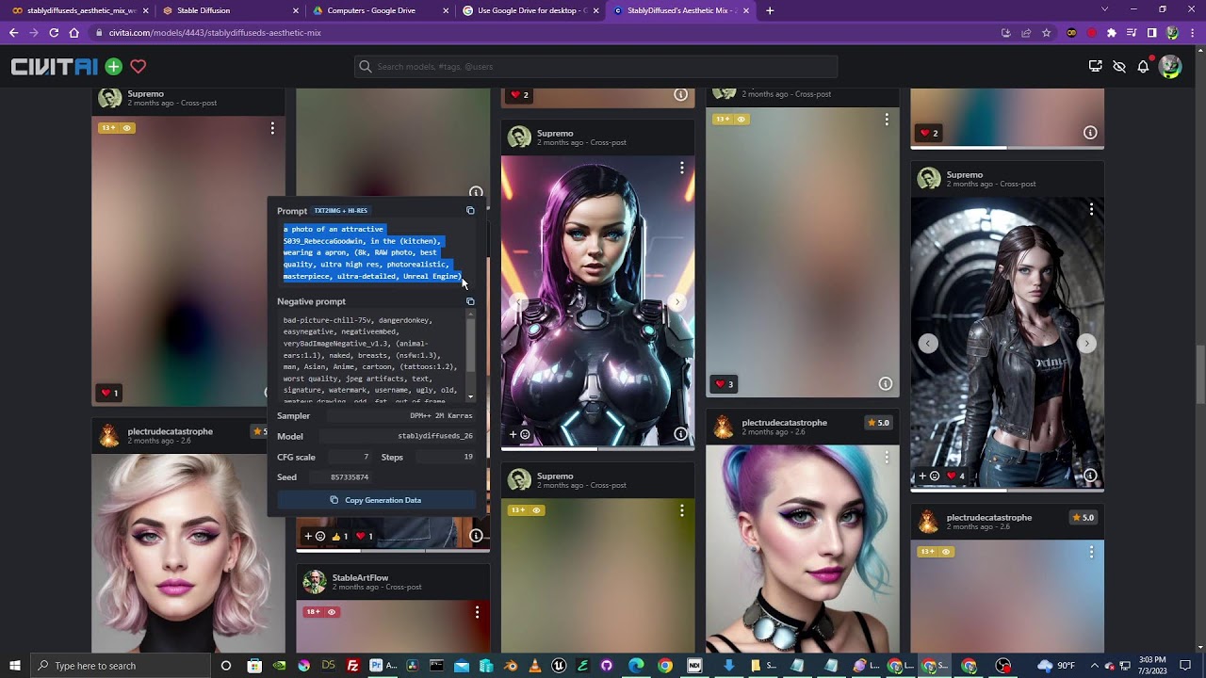Reveal the 18+ StableArtFlow image
The height and width of the screenshot is (678, 1206).
click(x=322, y=612)
